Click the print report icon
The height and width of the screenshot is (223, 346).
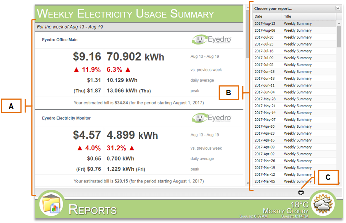click(x=301, y=192)
